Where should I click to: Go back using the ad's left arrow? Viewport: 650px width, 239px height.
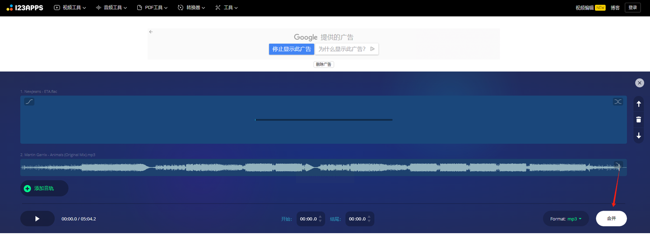point(151,32)
